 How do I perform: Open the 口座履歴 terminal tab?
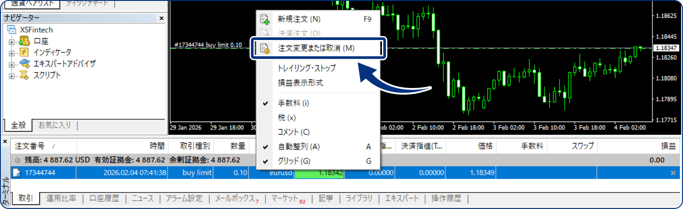coord(104,198)
